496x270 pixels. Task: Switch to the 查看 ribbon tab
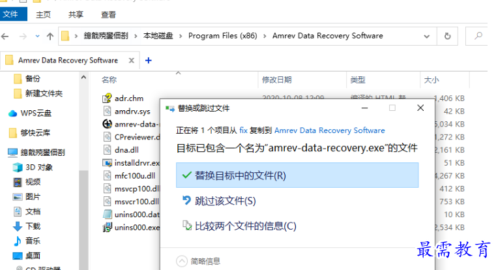[108, 14]
